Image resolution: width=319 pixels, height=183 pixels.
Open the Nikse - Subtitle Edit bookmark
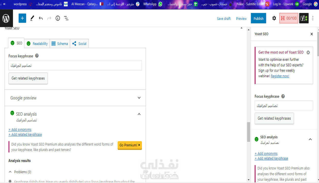[x=253, y=4]
